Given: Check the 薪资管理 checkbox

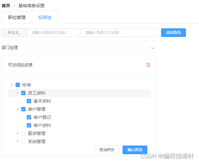Looking at the screenshot, I should tap(23, 133).
